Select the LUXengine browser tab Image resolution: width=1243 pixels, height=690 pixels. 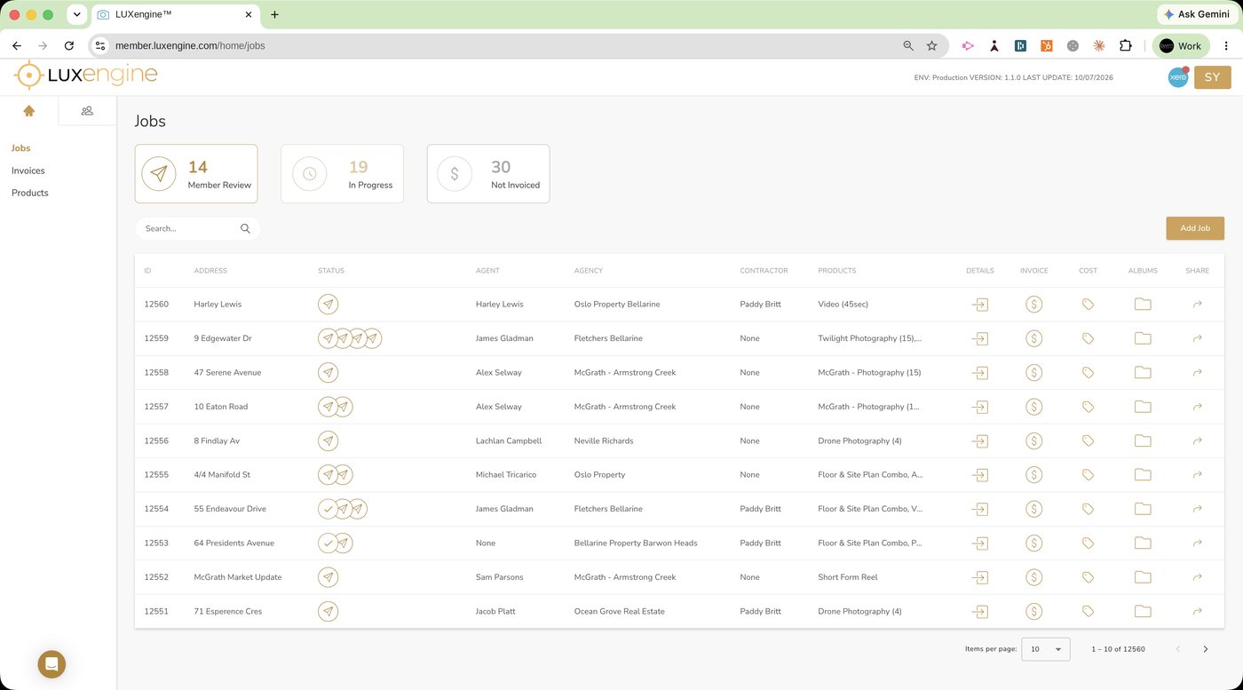(x=175, y=14)
